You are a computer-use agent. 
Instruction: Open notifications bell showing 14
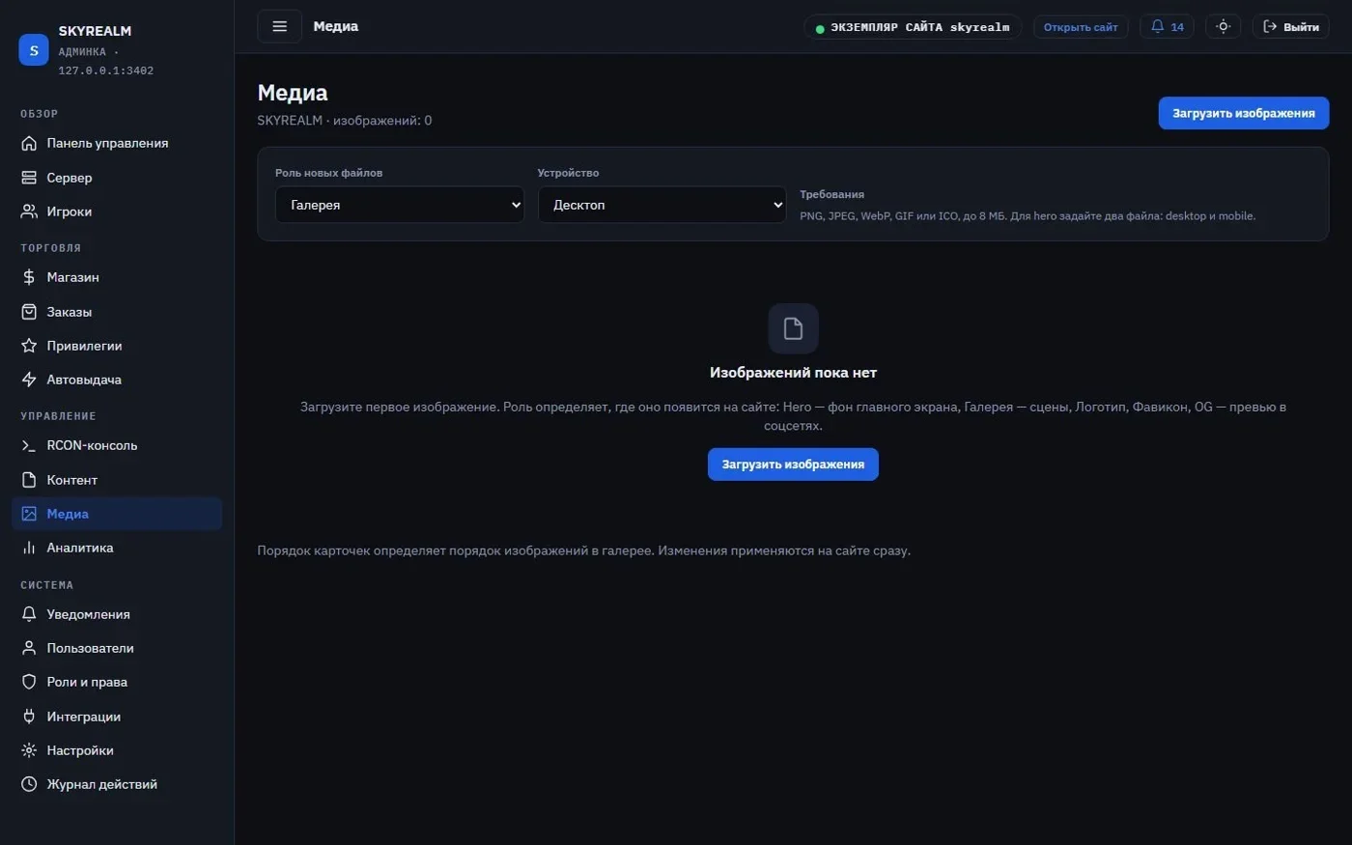point(1167,26)
